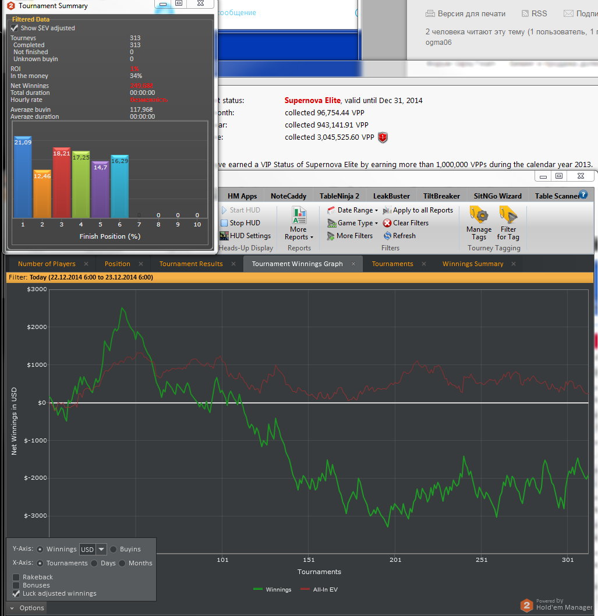Click the blue help question mark icon
This screenshot has height=616, width=598.
(x=583, y=194)
